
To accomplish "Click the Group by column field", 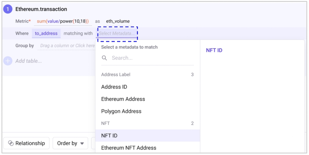I will pyautogui.click(x=67, y=46).
